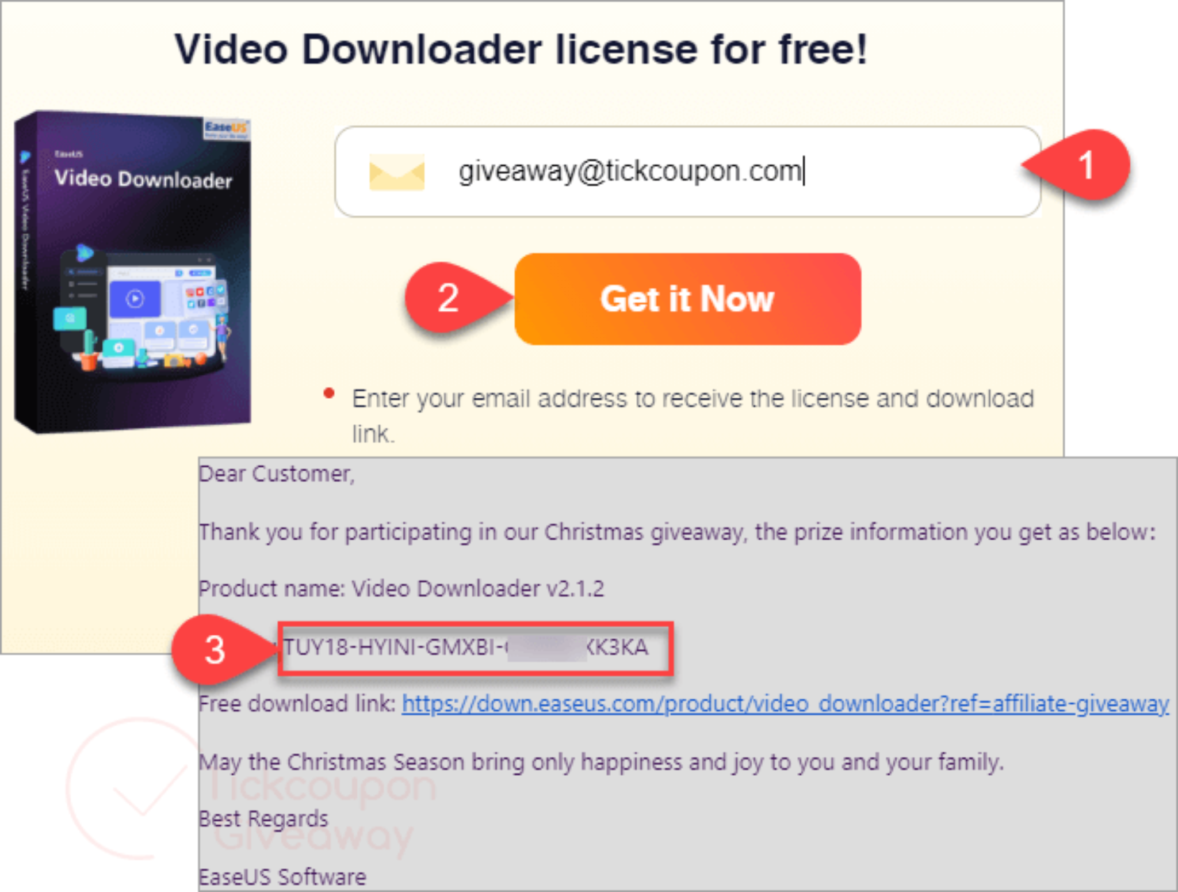Focus the email address input field
This screenshot has width=1178, height=892.
tap(687, 171)
